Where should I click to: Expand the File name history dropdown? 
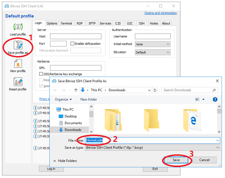coord(218,141)
